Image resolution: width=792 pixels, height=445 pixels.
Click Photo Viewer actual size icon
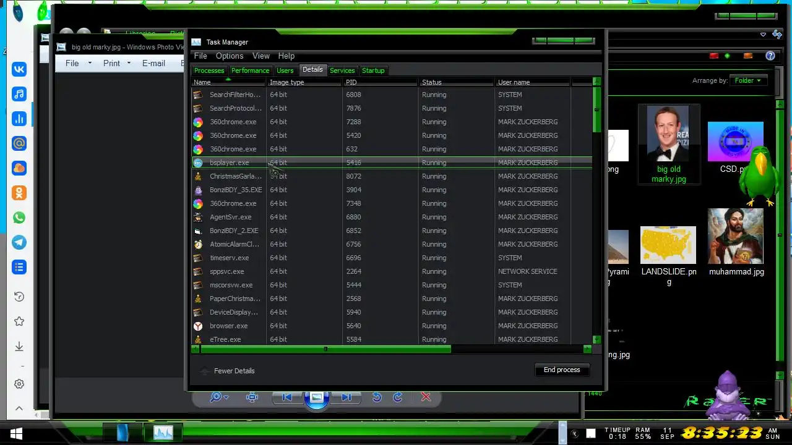252,397
